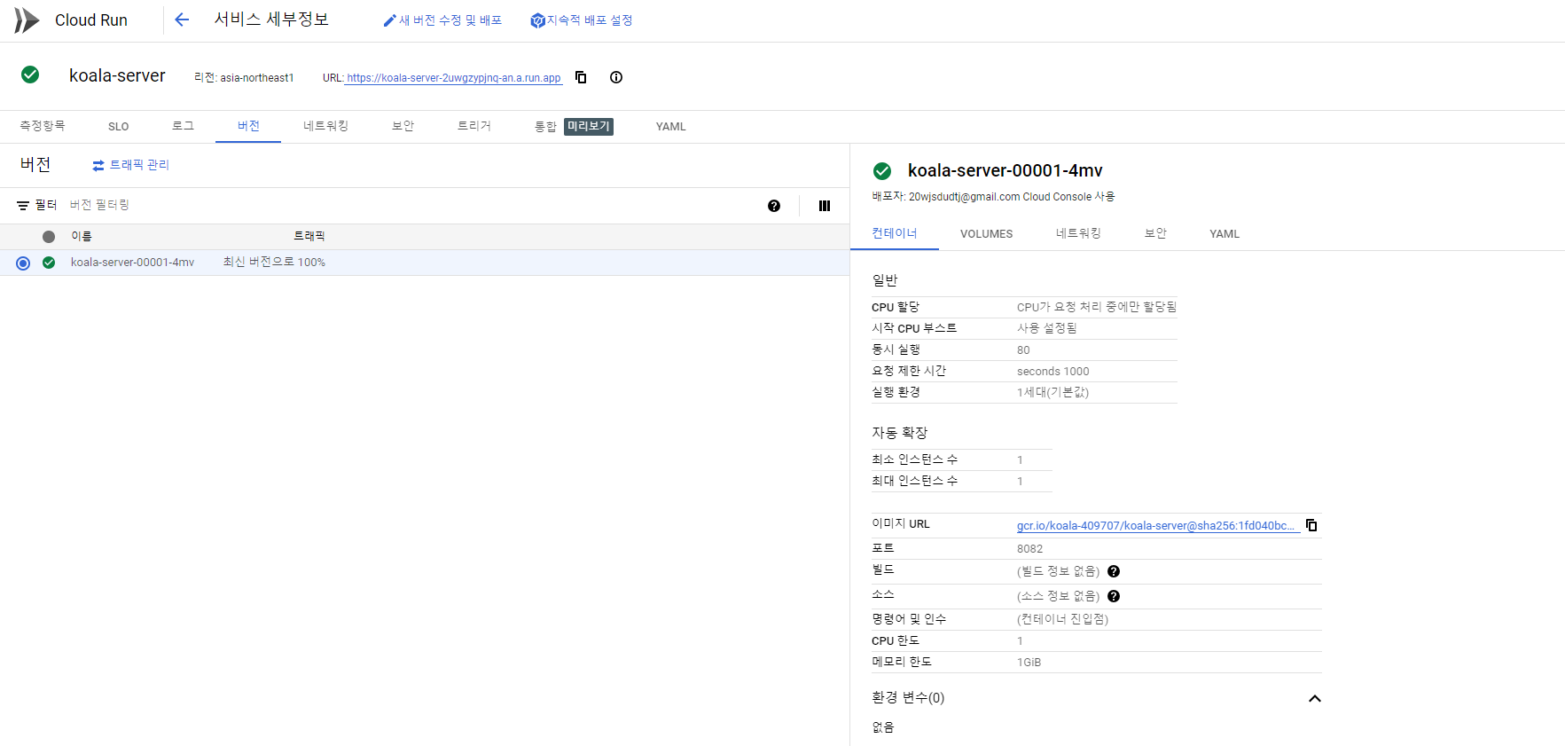Screen dimensions: 1565x746
Task: Click the gray status circle column header
Action: [49, 237]
